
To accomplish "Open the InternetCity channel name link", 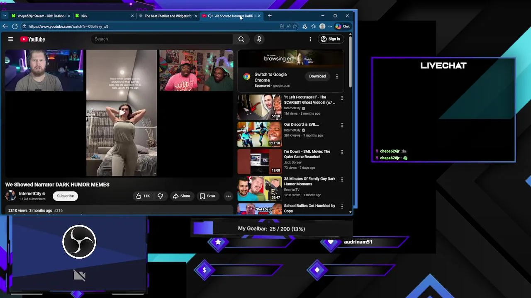I will (30, 194).
